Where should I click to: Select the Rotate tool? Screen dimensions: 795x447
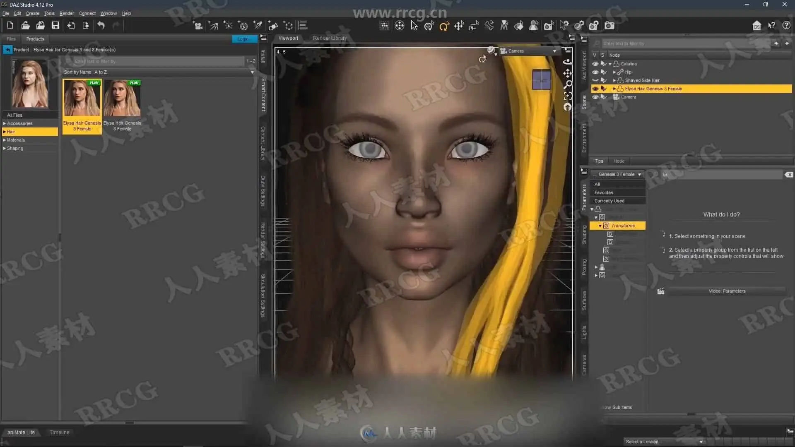pyautogui.click(x=444, y=26)
